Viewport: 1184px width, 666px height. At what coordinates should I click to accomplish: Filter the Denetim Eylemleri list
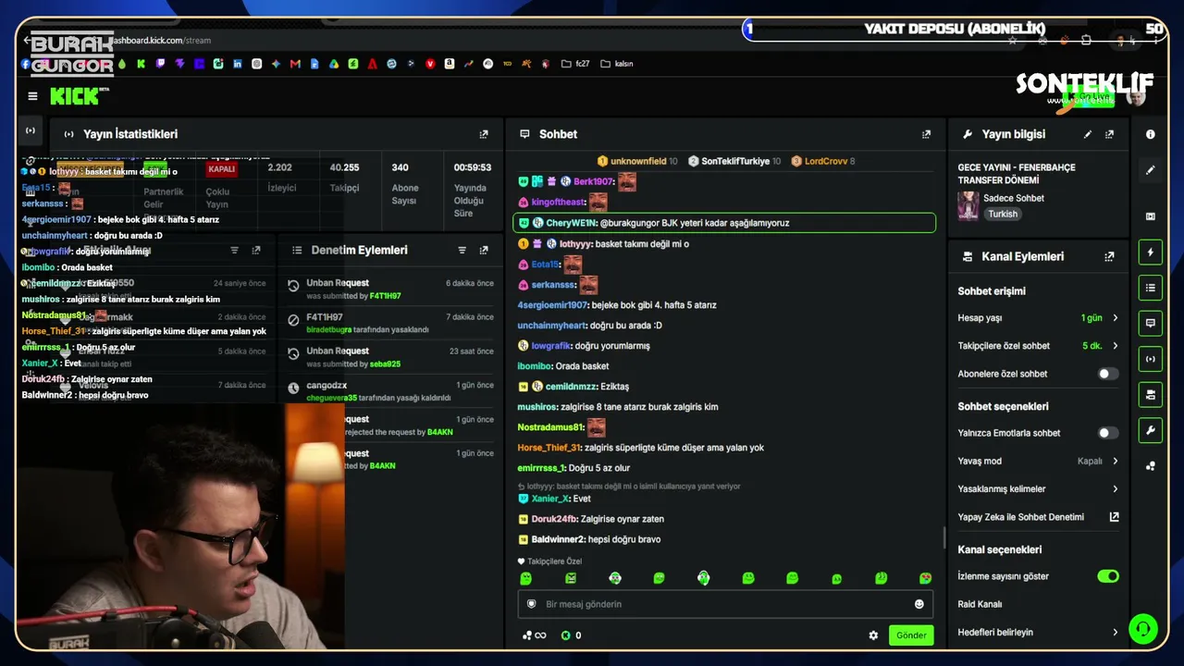pyautogui.click(x=462, y=250)
